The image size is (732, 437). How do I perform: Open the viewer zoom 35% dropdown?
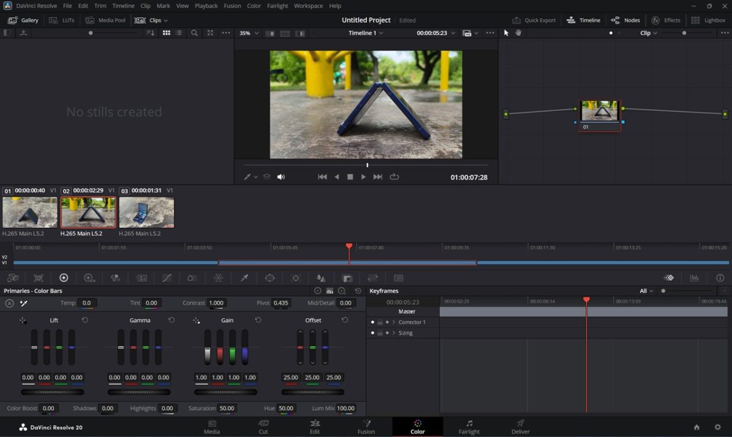(249, 33)
